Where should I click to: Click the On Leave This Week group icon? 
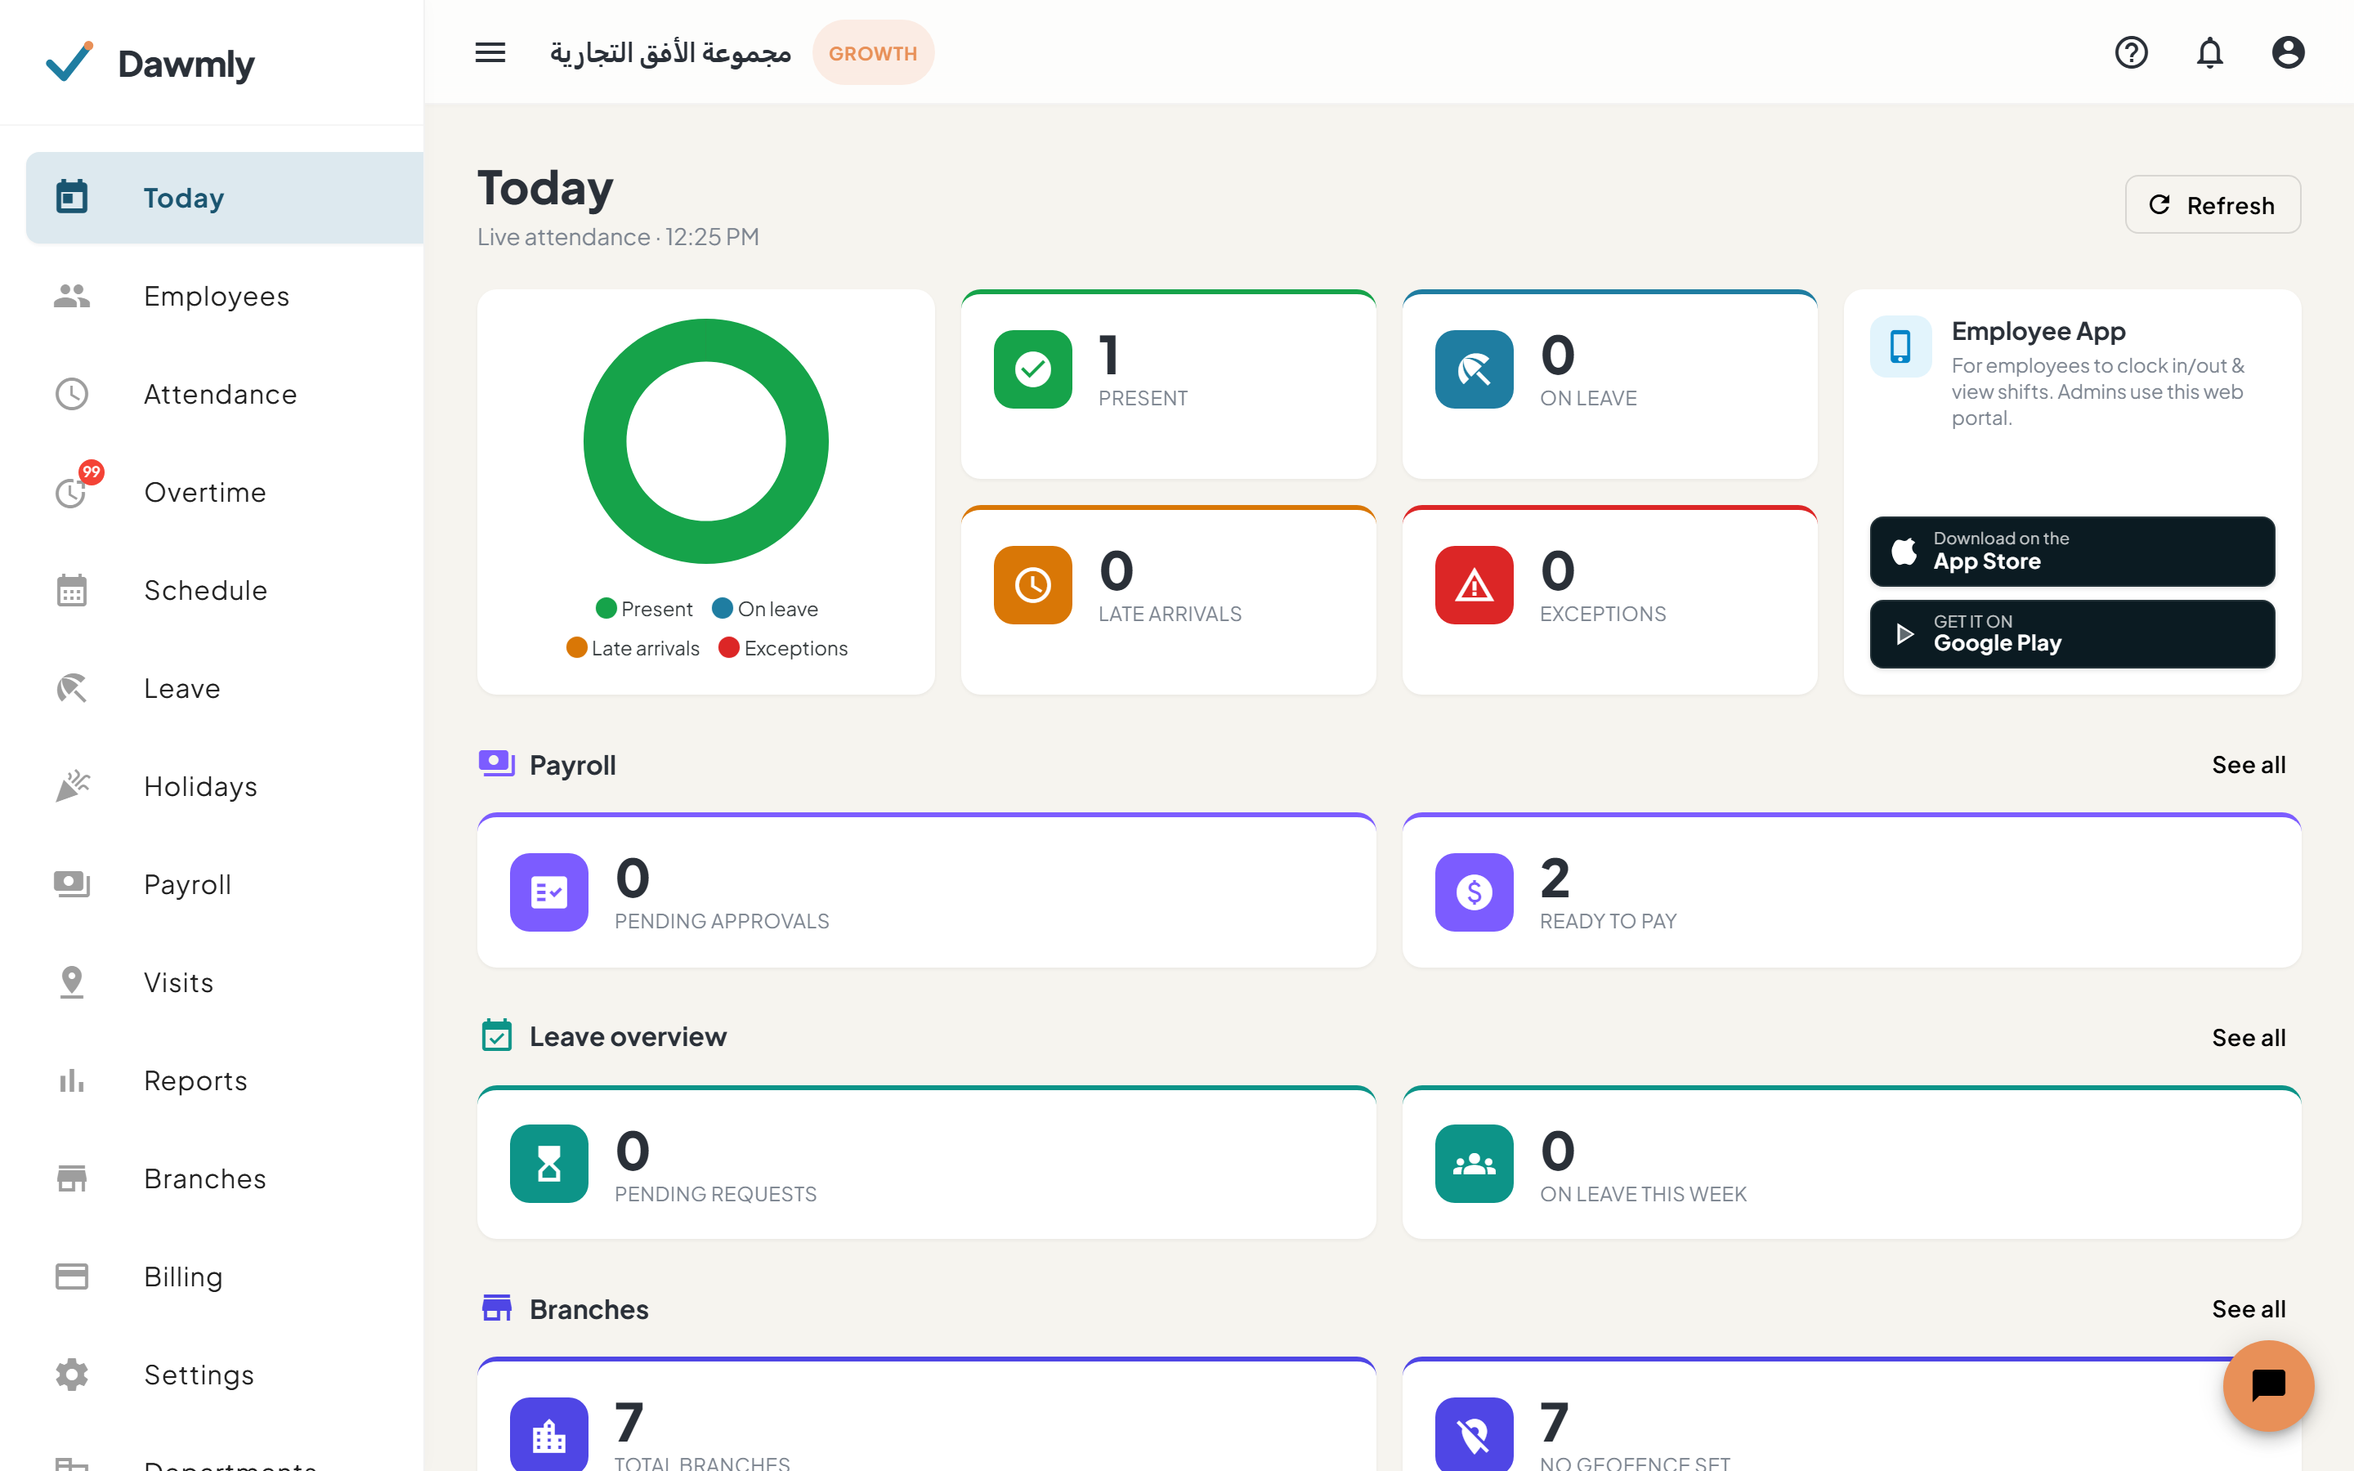pyautogui.click(x=1475, y=1164)
